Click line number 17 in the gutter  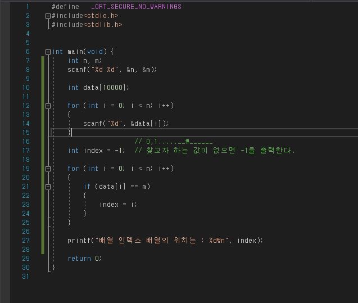[x=26, y=151]
